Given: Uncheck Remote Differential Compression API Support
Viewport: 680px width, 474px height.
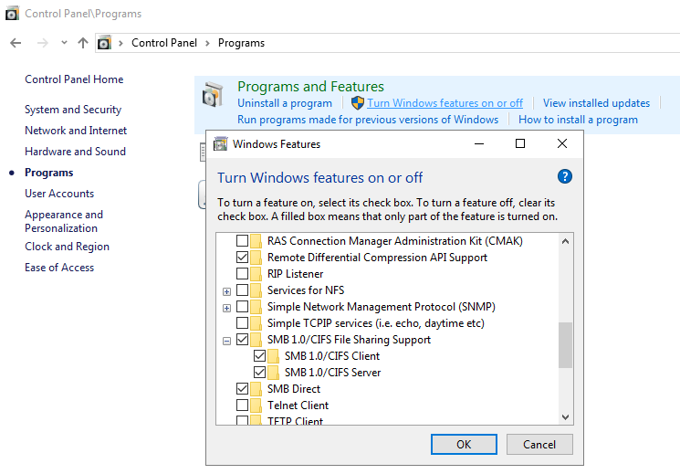Looking at the screenshot, I should pyautogui.click(x=243, y=258).
